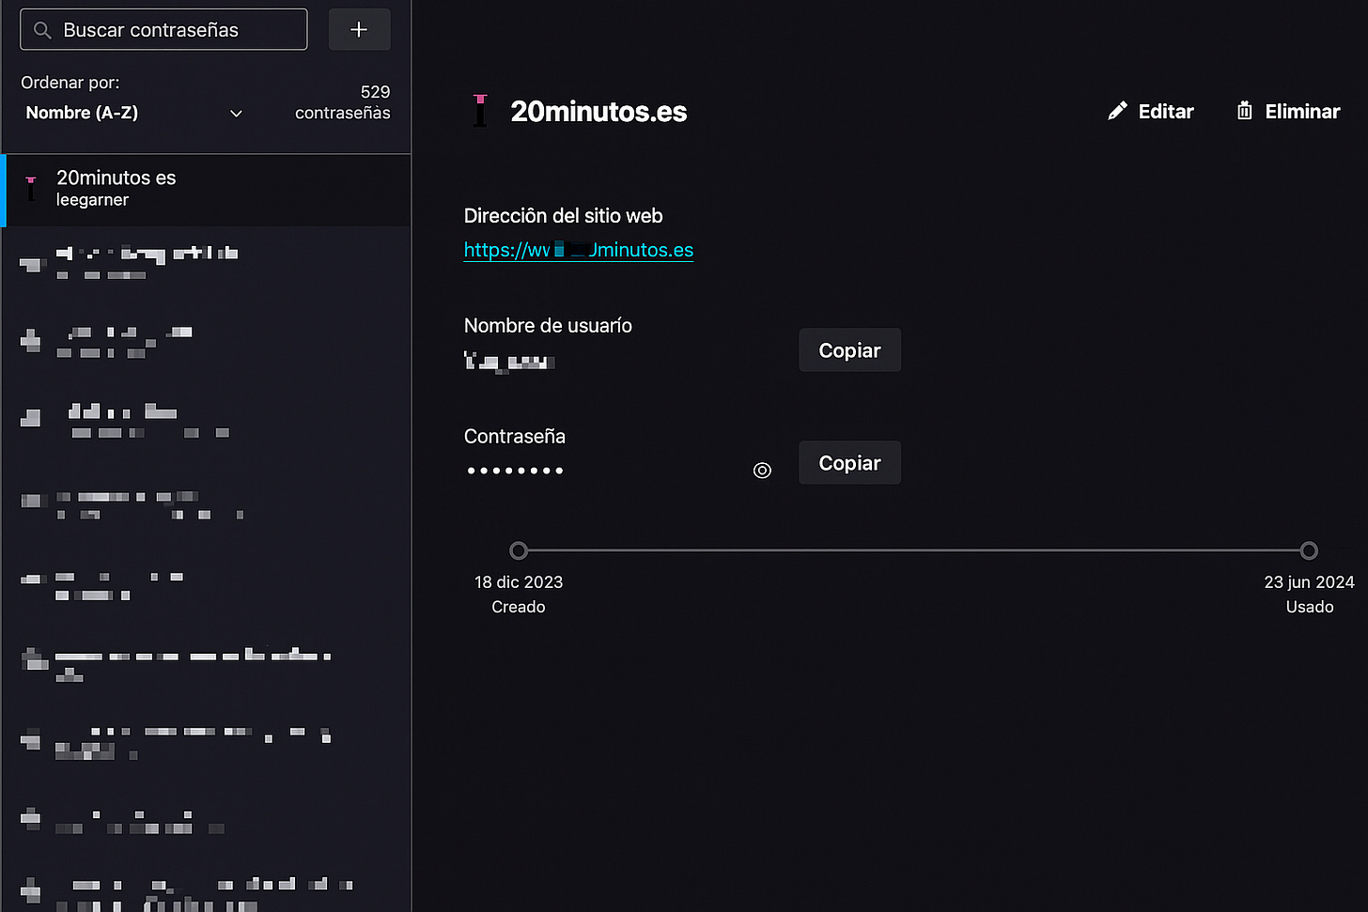Click the Nombre de usuario label

tap(548, 326)
